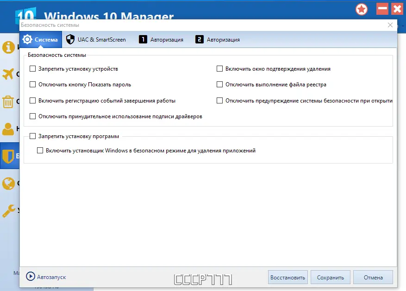Check Отключить кнопку Показать пароль
This screenshot has width=406, height=291.
pyautogui.click(x=32, y=84)
